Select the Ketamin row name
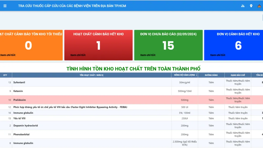 point(18,91)
